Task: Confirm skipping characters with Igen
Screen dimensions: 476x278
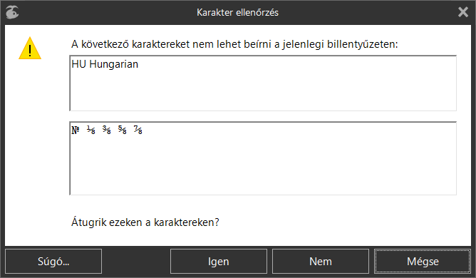Action: [x=219, y=262]
